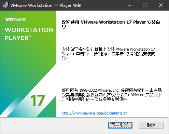This screenshot has height=134, width=169.
Task: Click the title bar text VMware Workstation 17 Player 安装
Action: [x=46, y=5]
